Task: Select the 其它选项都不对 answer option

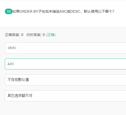Action: [66, 96]
